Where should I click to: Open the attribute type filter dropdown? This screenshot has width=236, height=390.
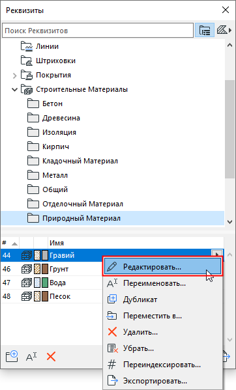pyautogui.click(x=224, y=31)
